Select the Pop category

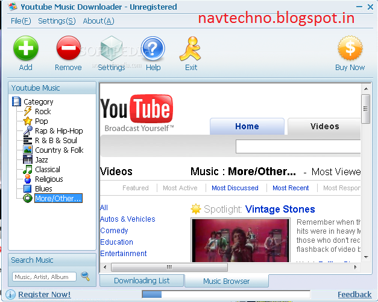(x=42, y=121)
